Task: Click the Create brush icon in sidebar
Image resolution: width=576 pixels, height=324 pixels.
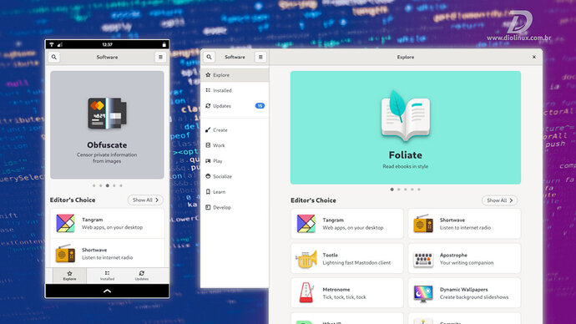Action: click(208, 129)
